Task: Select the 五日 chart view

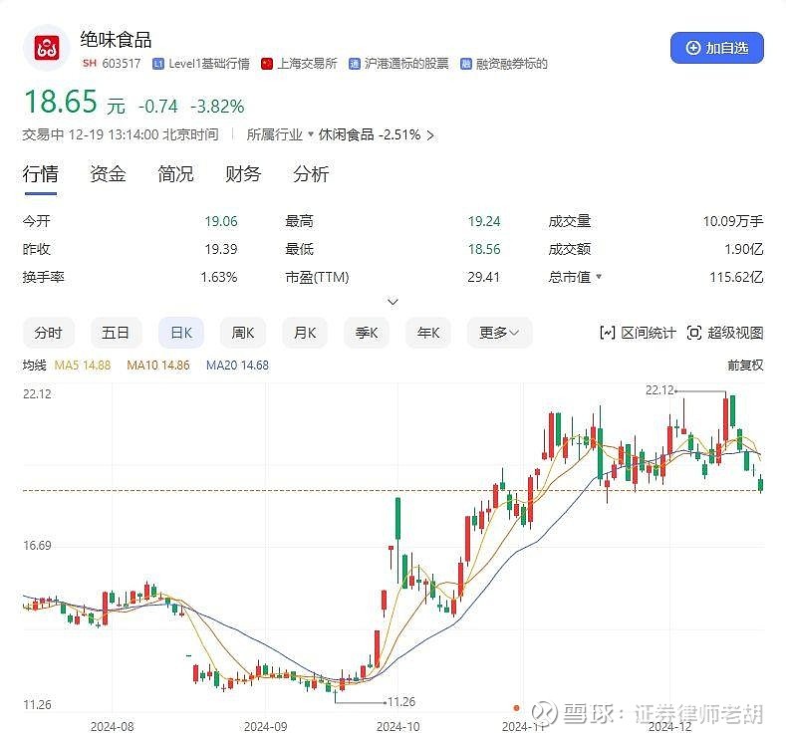Action: click(x=116, y=333)
